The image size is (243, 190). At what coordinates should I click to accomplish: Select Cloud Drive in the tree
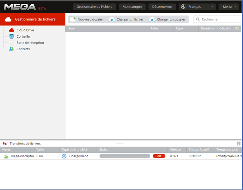point(25,30)
